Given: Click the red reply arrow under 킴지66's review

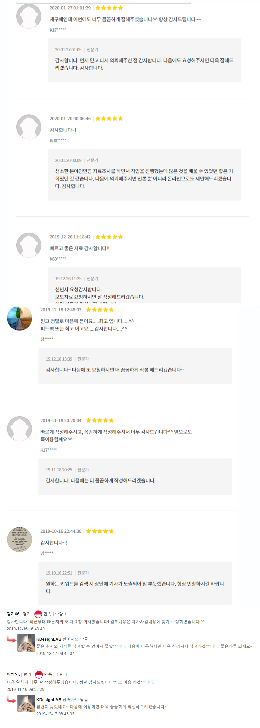Looking at the screenshot, I should click(x=12, y=639).
